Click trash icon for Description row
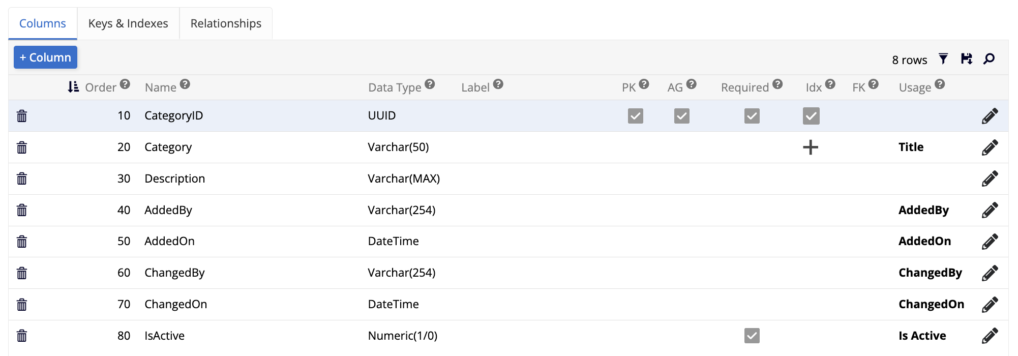The image size is (1018, 356). 22,179
